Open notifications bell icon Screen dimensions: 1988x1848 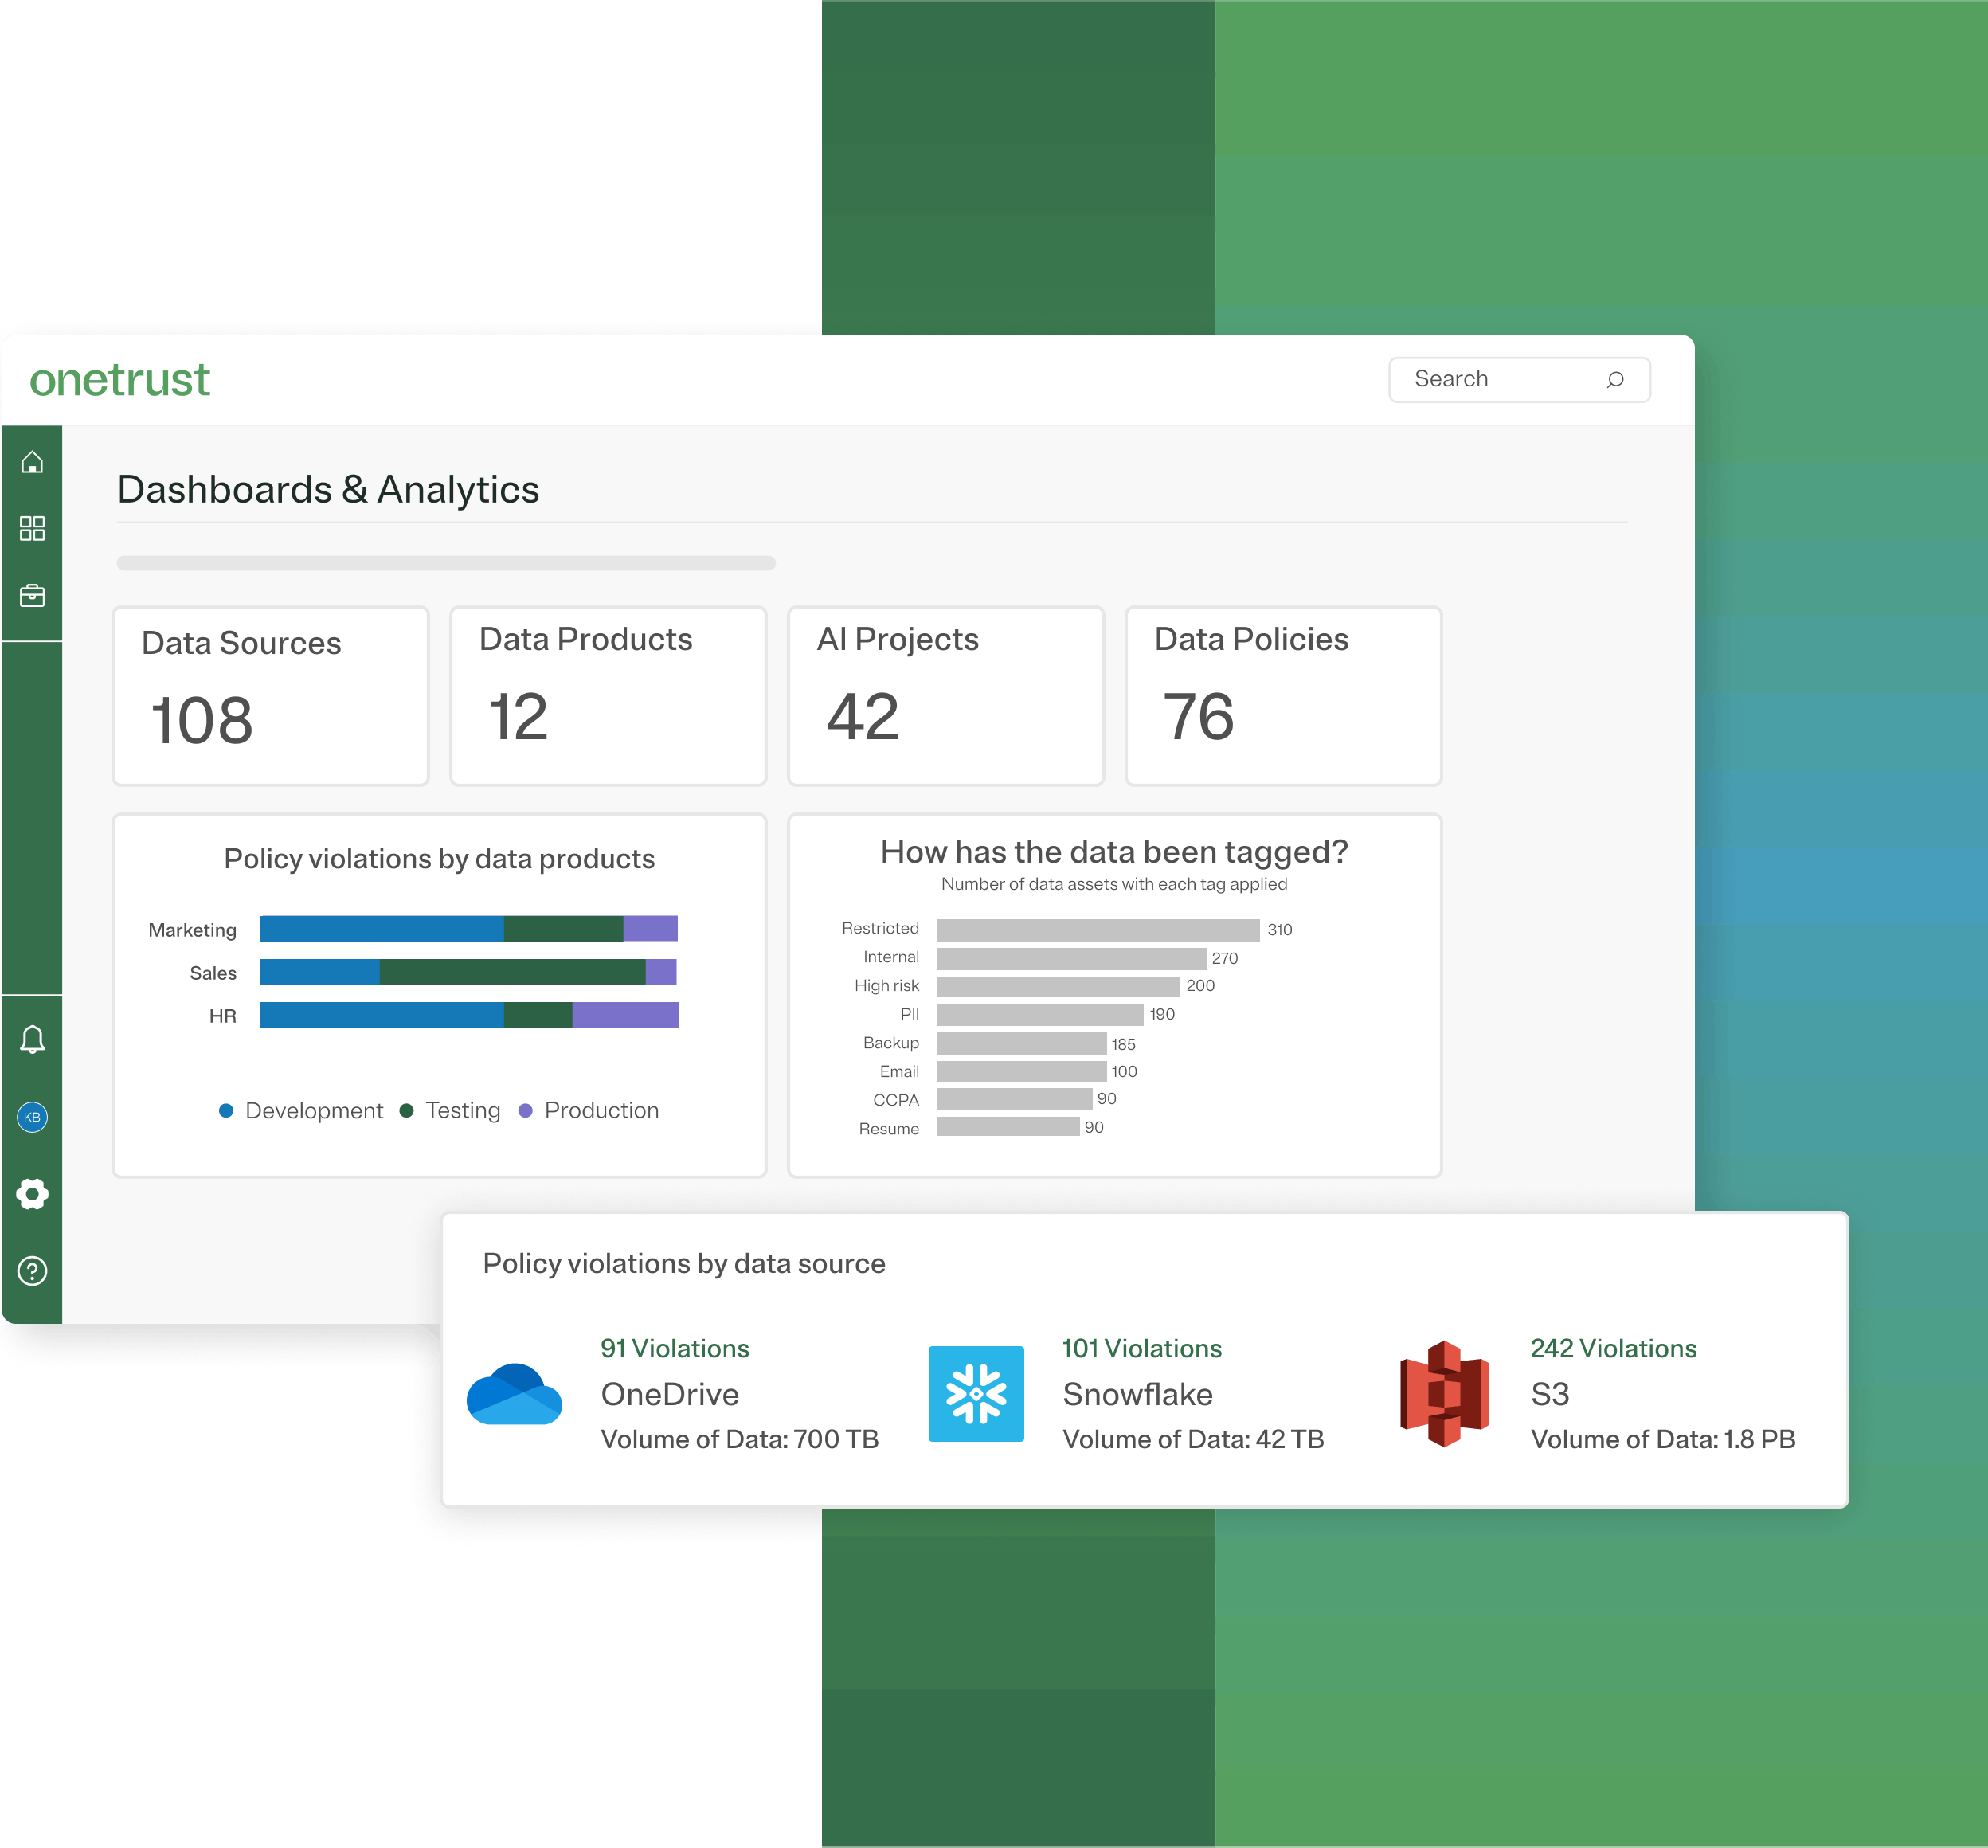(32, 1039)
